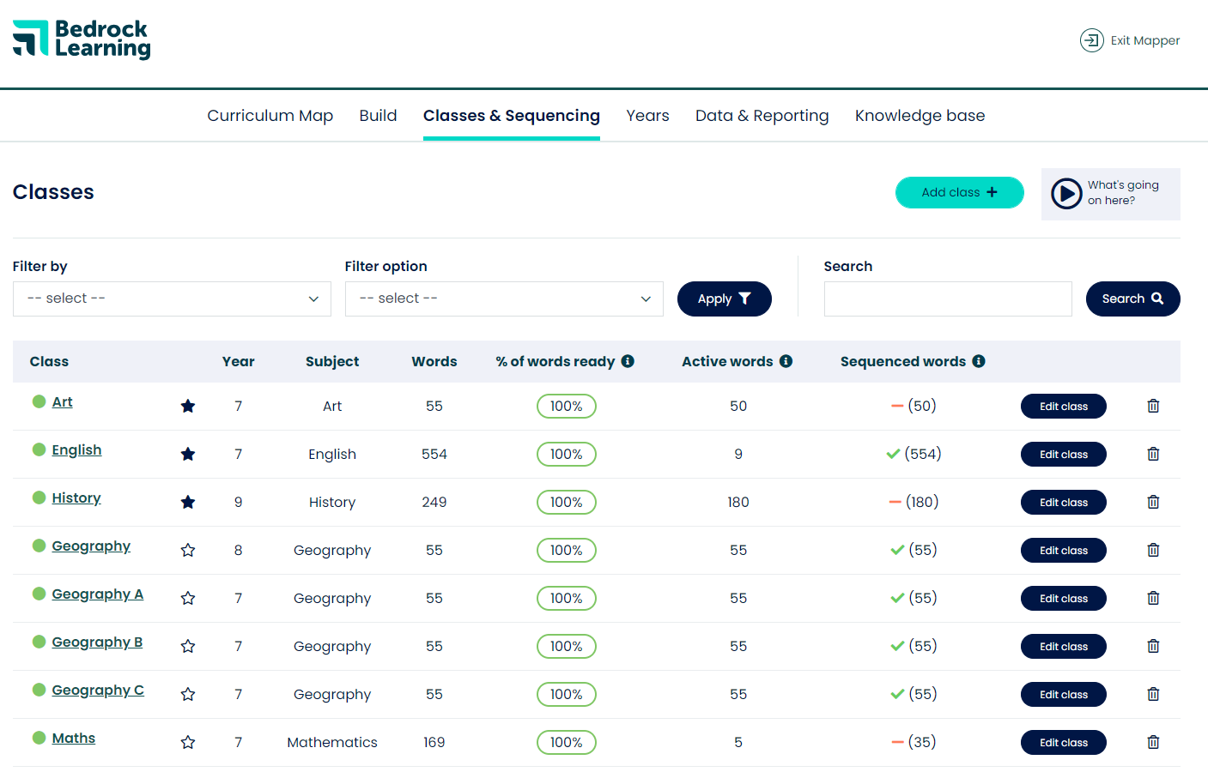Click the Words value 169 in Maths row
The height and width of the screenshot is (772, 1208).
(x=434, y=742)
